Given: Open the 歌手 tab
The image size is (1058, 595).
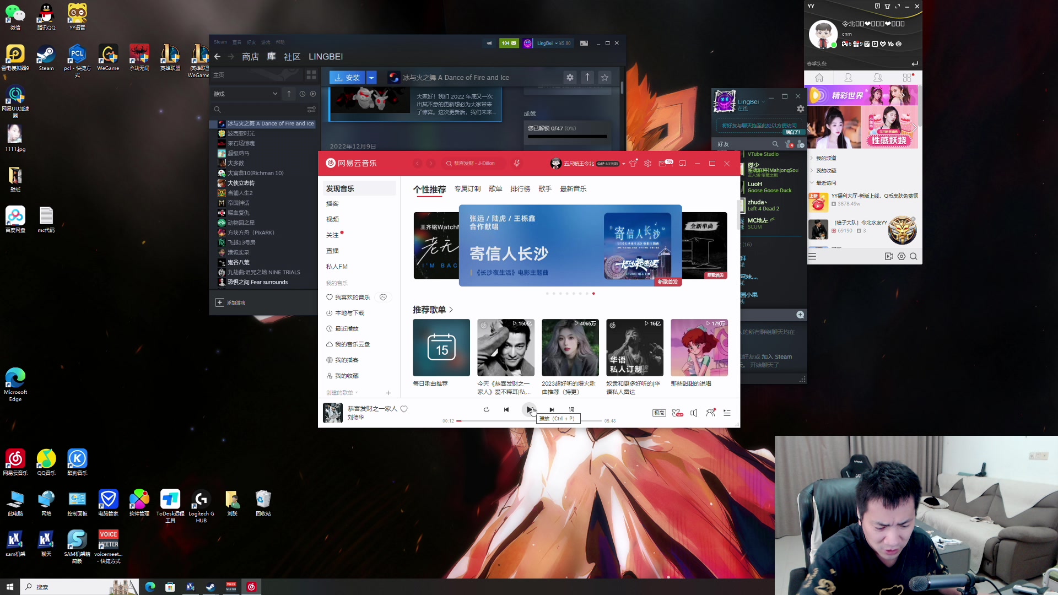Looking at the screenshot, I should click(545, 189).
